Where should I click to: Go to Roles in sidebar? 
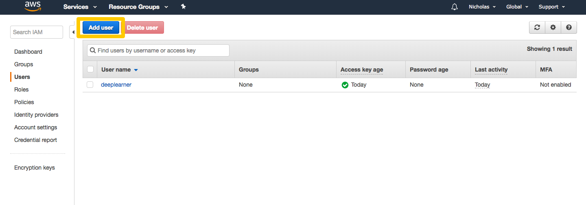pyautogui.click(x=22, y=89)
